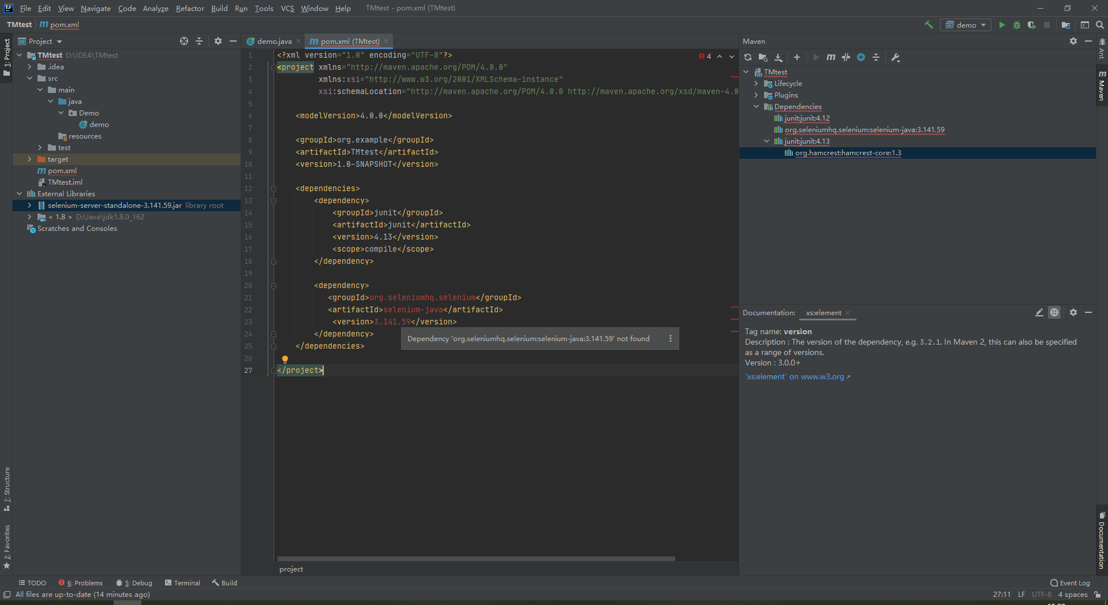This screenshot has height=605, width=1108.
Task: Locate opened file in Project tree
Action: point(184,41)
